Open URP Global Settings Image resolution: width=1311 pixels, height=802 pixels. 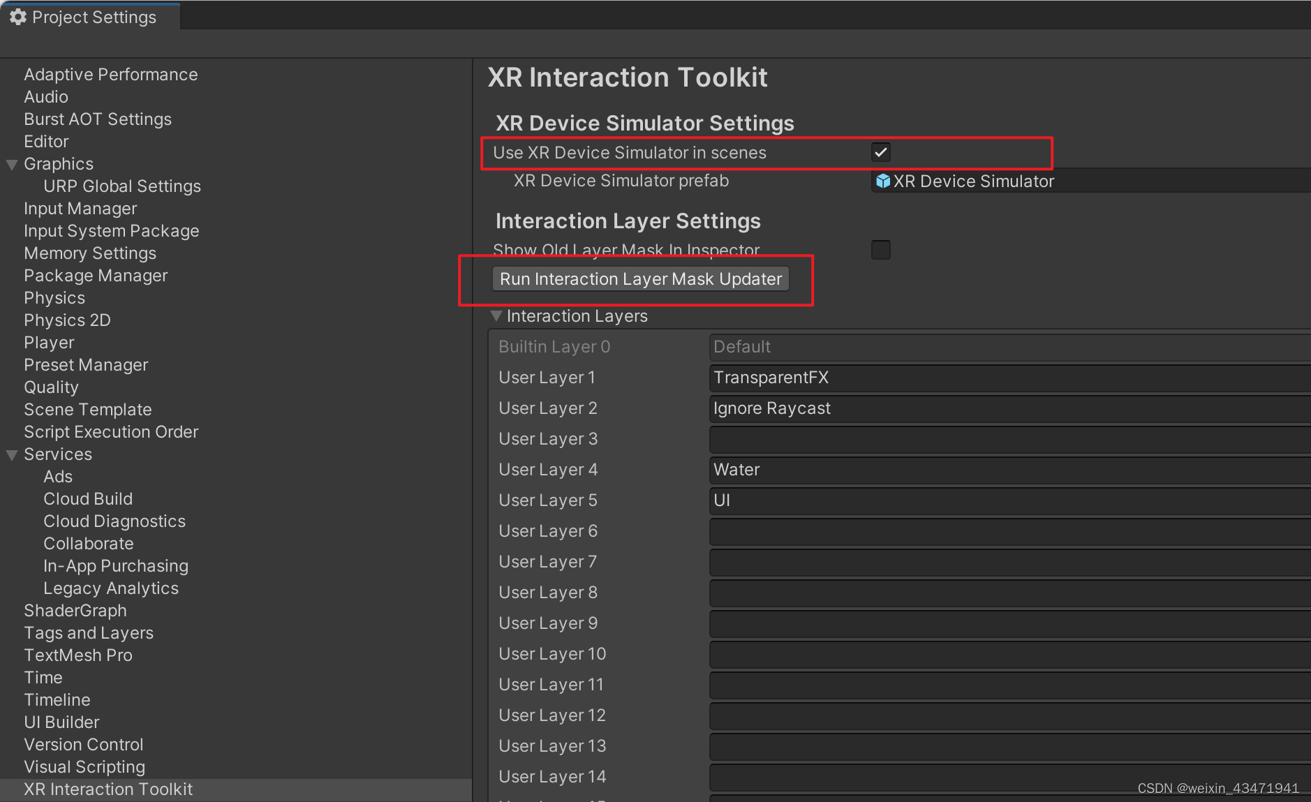pos(122,186)
